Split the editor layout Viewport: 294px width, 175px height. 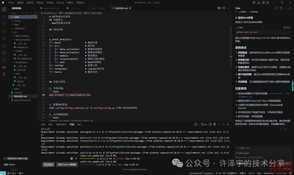pyautogui.click(x=223, y=8)
